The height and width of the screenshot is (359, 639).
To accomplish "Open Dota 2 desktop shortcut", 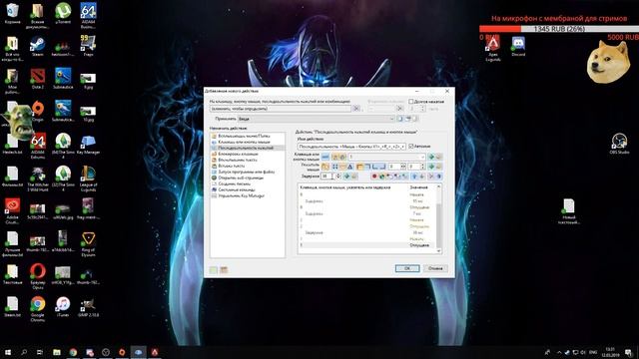I will point(38,79).
